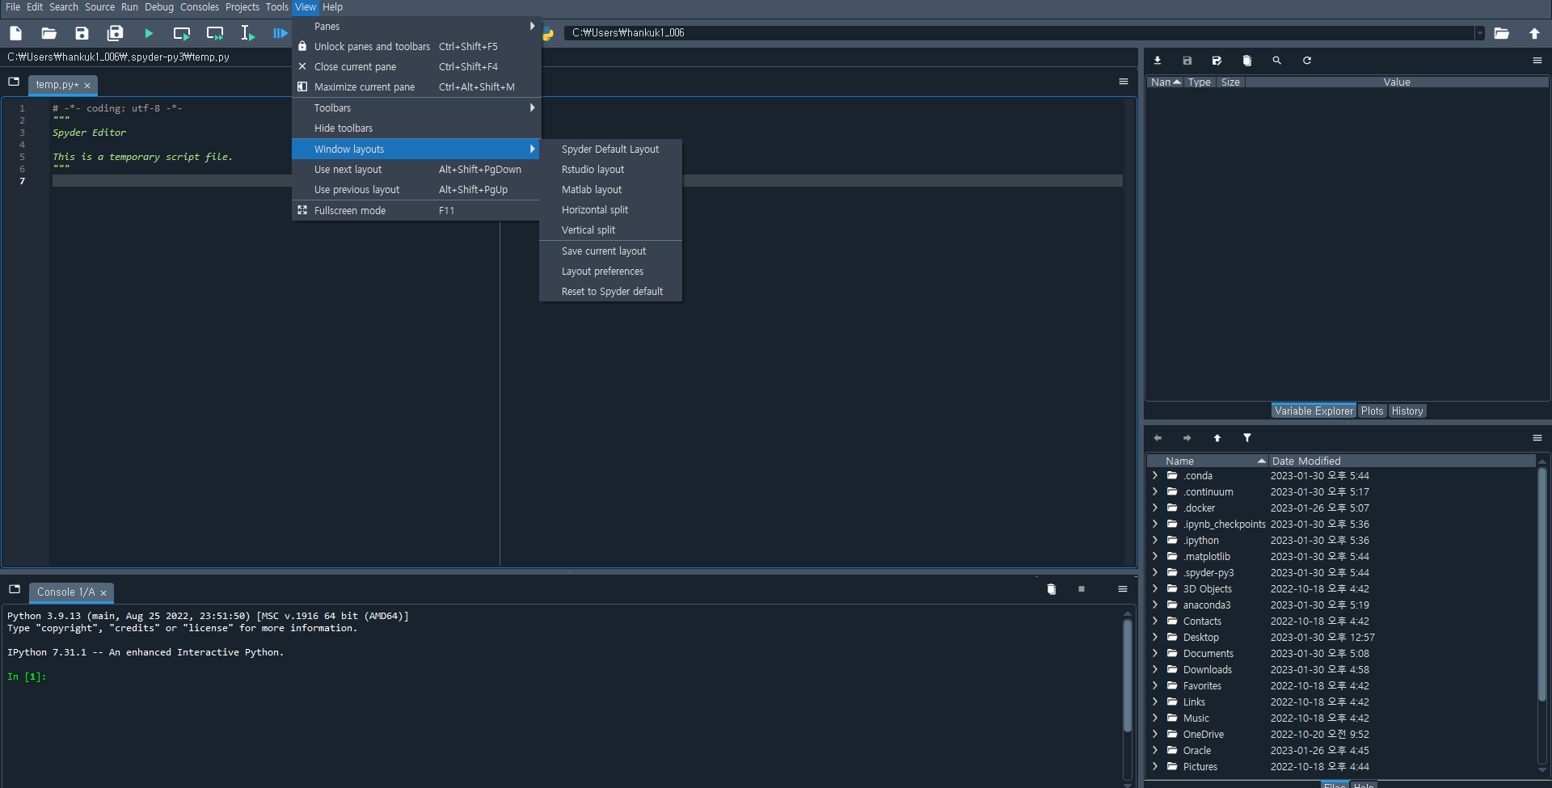
Task: Expand the Documents folder
Action: pyautogui.click(x=1155, y=654)
